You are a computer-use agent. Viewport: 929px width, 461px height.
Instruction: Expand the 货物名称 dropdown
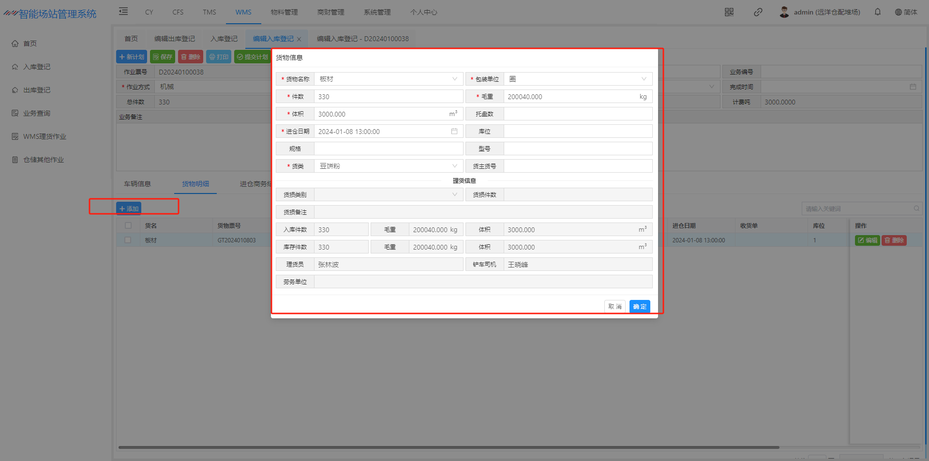454,79
